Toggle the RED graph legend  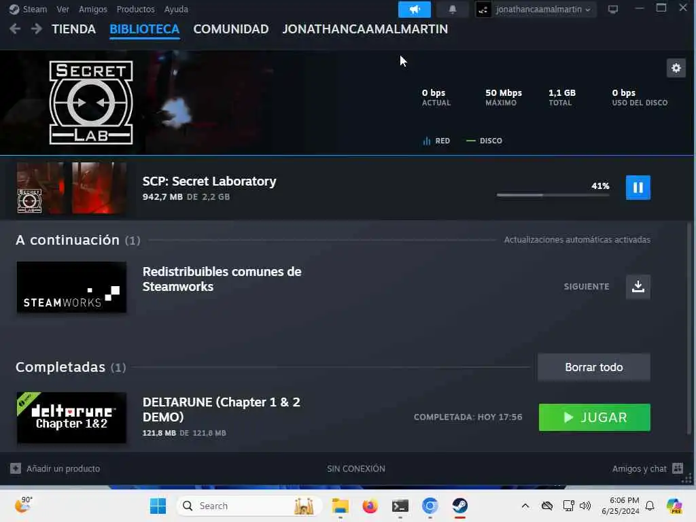click(x=436, y=141)
